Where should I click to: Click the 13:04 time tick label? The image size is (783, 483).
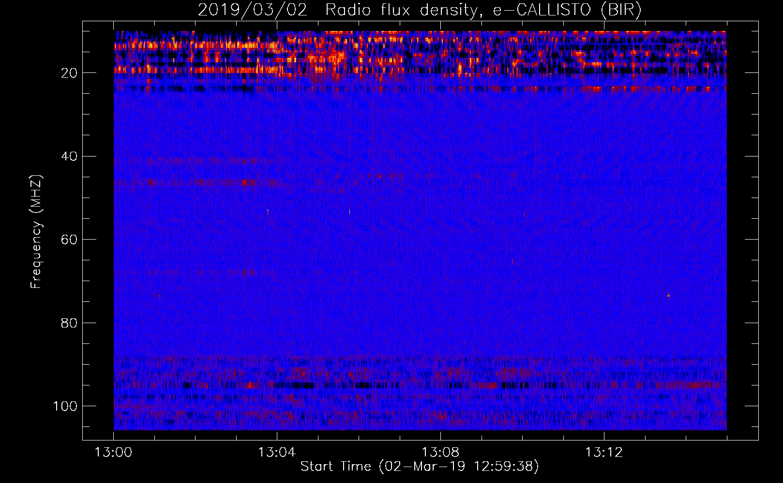277,453
